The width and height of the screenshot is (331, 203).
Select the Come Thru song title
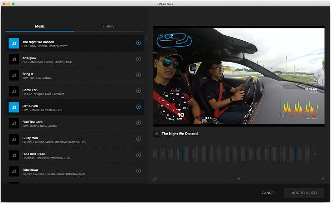pyautogui.click(x=30, y=90)
